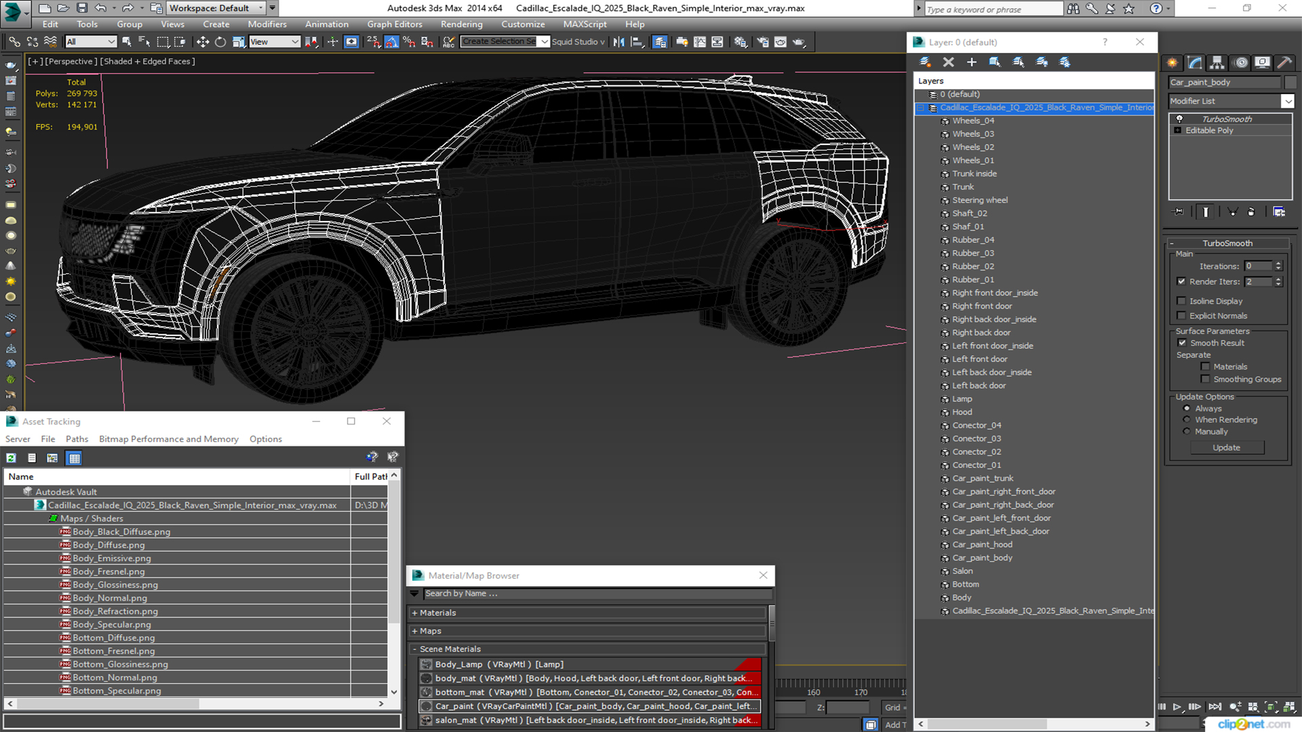1302x732 pixels.
Task: Collapse the TurboSmooth rollout
Action: click(x=1171, y=243)
